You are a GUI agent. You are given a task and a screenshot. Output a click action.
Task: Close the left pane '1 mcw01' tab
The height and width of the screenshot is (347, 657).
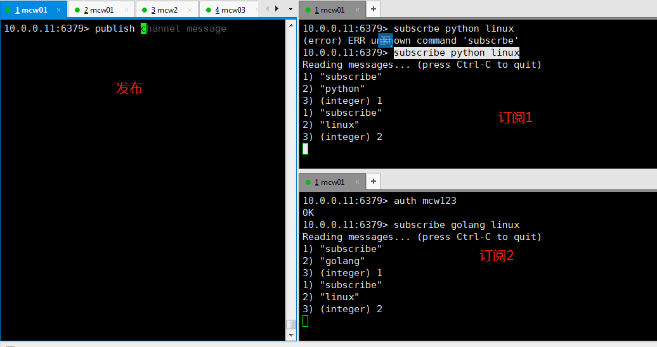(58, 9)
